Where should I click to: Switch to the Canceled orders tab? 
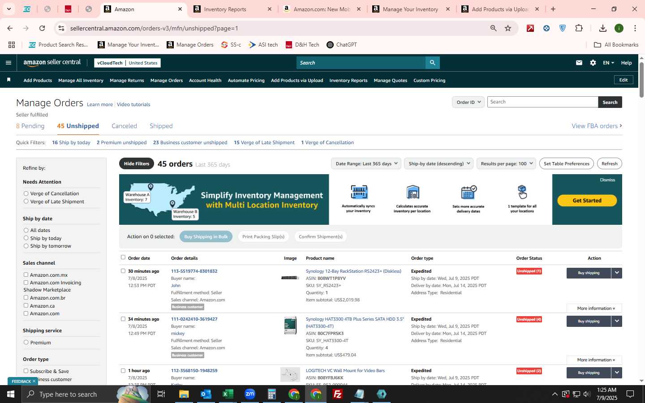[x=124, y=126]
